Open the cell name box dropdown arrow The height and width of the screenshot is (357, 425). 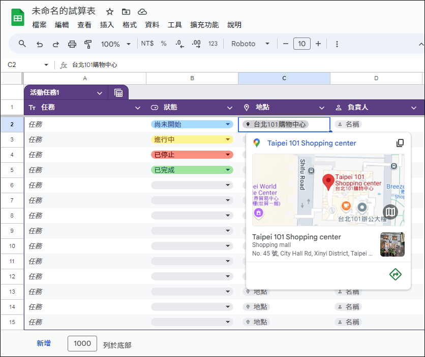coord(46,64)
